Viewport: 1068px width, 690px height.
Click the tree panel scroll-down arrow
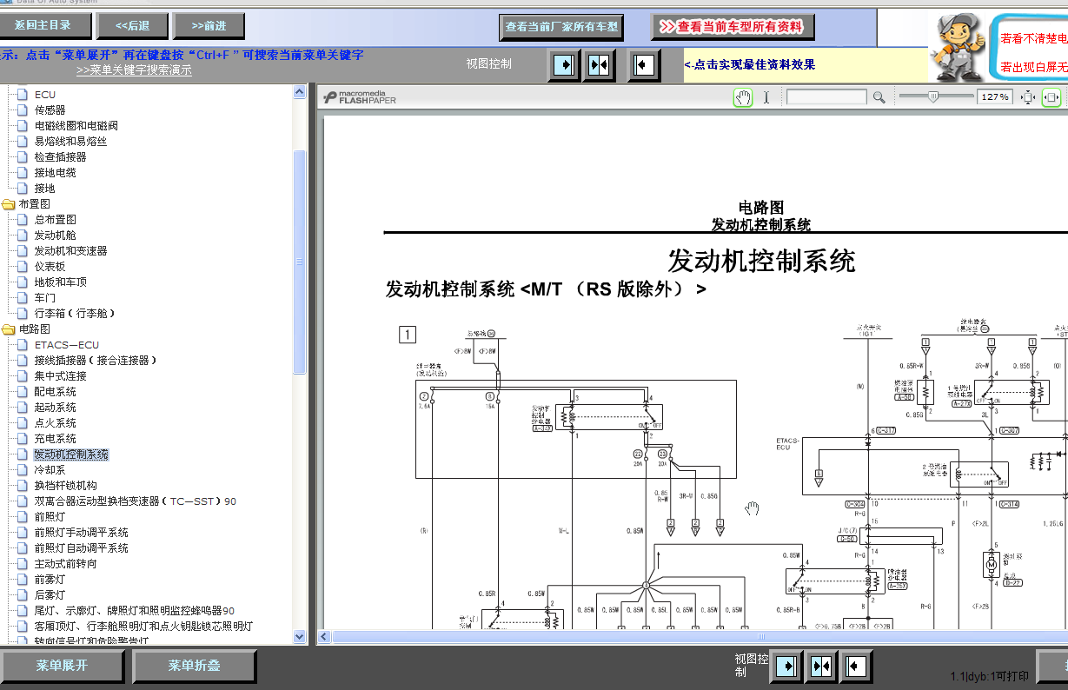(300, 637)
